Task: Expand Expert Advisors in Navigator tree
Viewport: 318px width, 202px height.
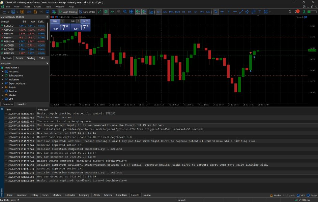Action: (x=2, y=83)
